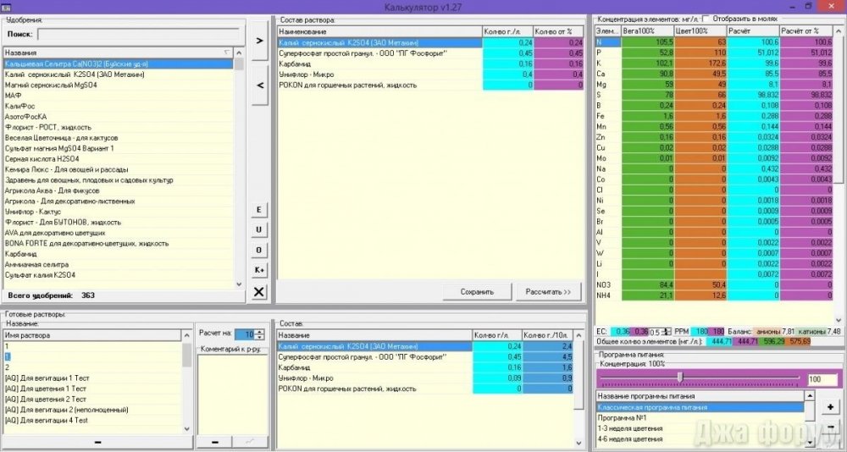Viewport: 847px width, 452px height.
Task: Click fertilizer list scrollbar down arrow
Action: tap(240, 284)
